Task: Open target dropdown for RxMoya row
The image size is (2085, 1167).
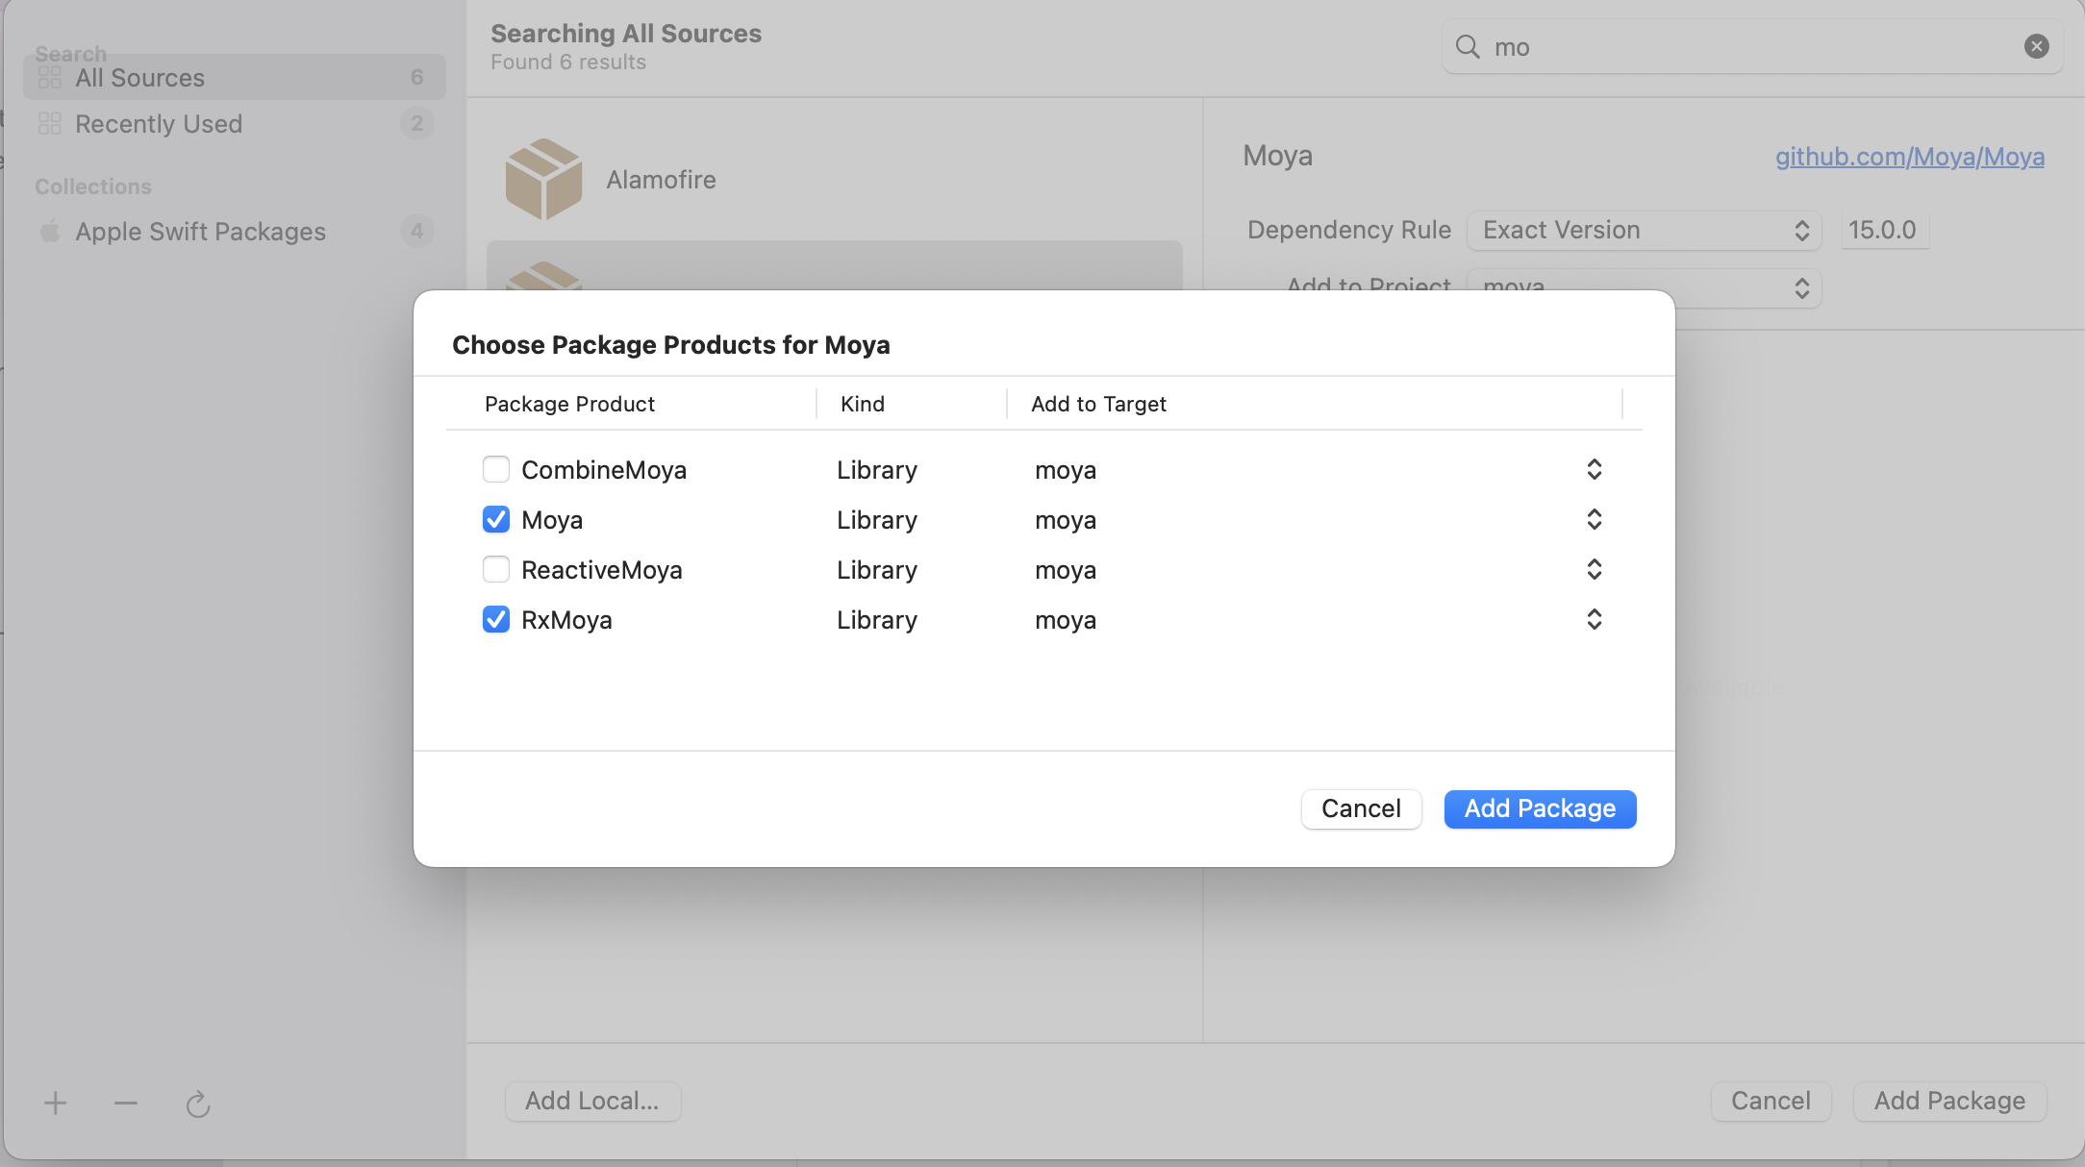Action: tap(1594, 620)
